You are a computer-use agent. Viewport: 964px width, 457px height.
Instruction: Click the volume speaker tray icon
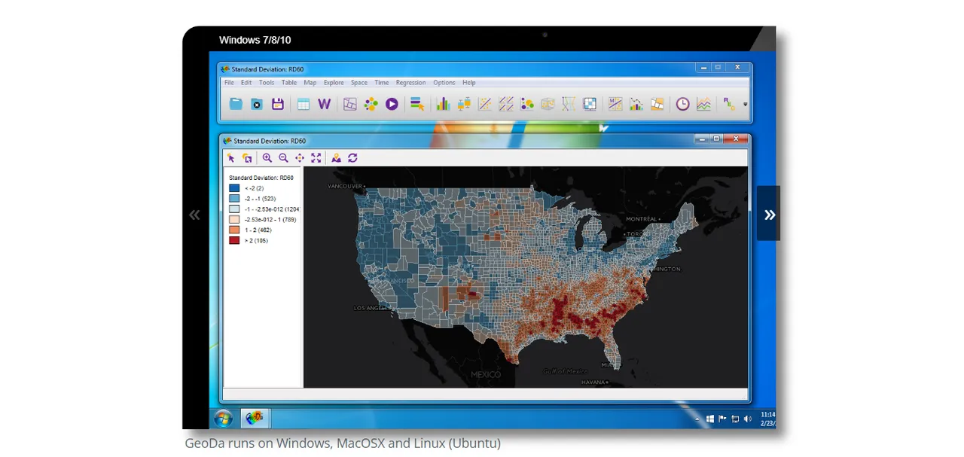tap(747, 419)
